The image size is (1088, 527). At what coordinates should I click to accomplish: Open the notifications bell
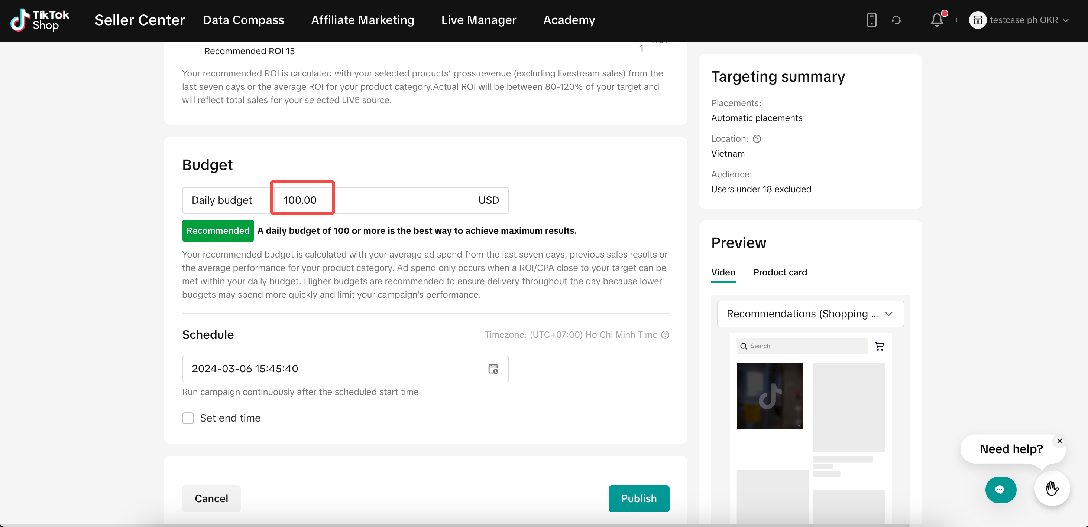pos(937,20)
